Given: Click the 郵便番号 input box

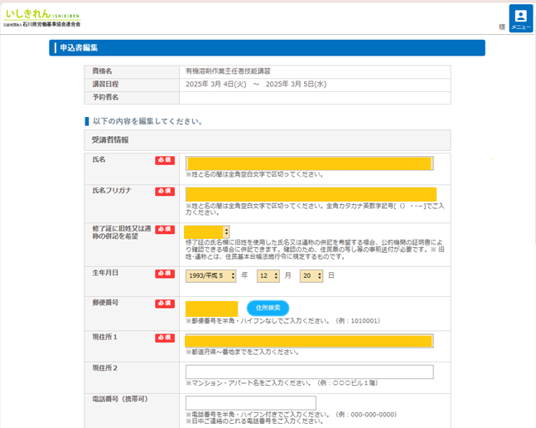Looking at the screenshot, I should point(212,309).
